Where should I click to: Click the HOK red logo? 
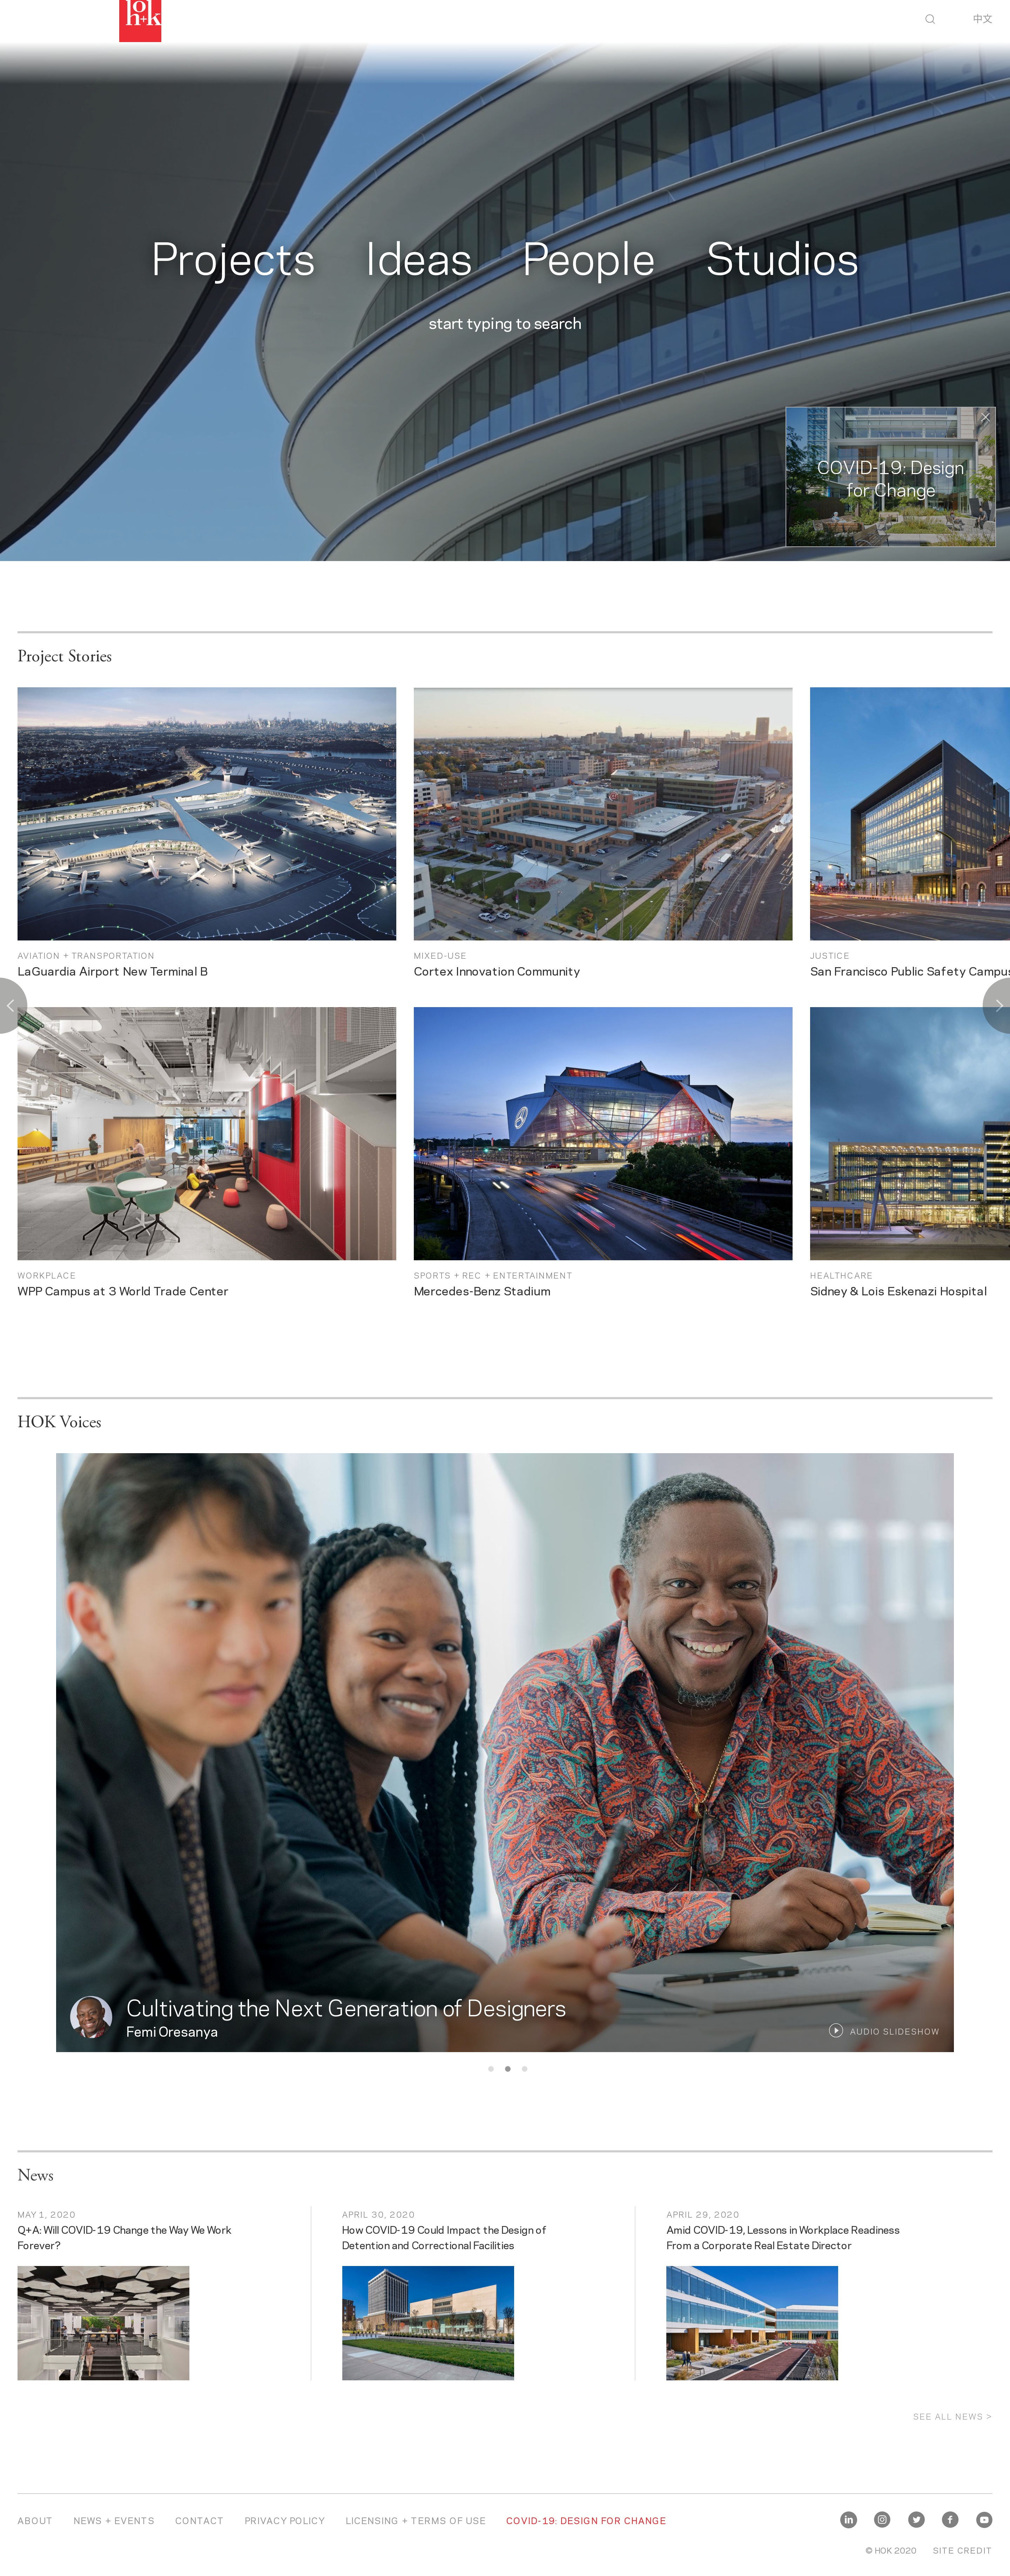140,20
